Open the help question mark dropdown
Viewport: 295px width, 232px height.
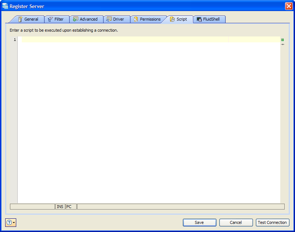pyautogui.click(x=11, y=222)
